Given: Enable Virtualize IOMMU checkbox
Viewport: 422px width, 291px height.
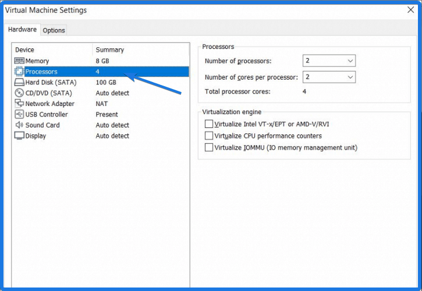Looking at the screenshot, I should 209,147.
